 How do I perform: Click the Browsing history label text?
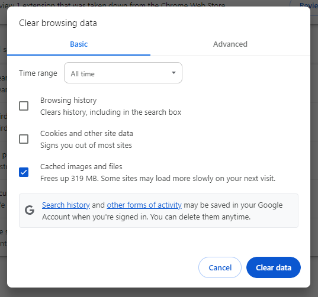click(x=68, y=101)
